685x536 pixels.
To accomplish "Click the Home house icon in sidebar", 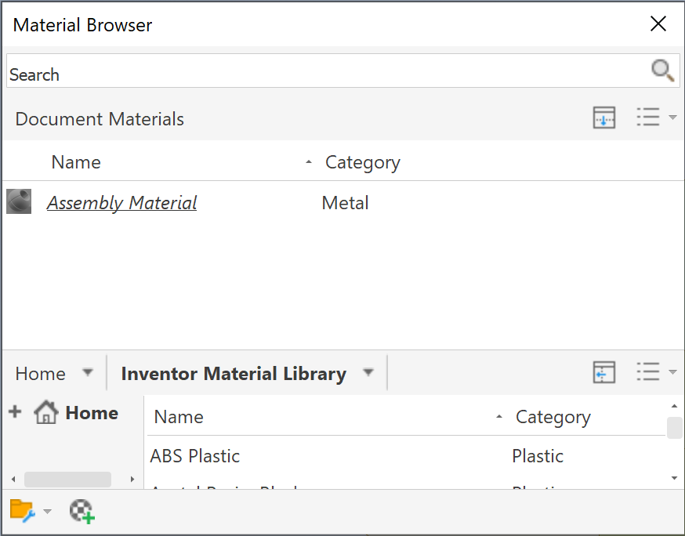I will tap(45, 413).
